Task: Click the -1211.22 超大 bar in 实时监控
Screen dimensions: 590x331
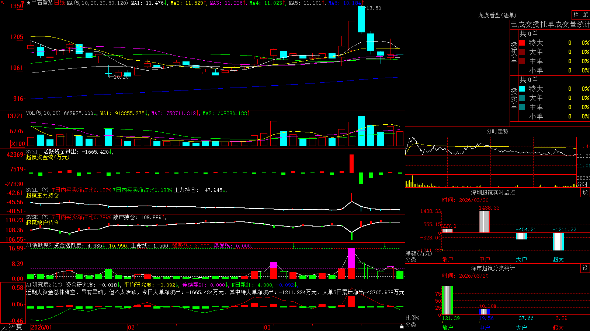Action: tap(558, 242)
